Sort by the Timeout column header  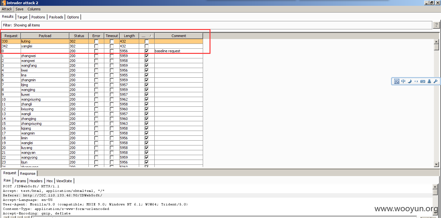point(112,36)
